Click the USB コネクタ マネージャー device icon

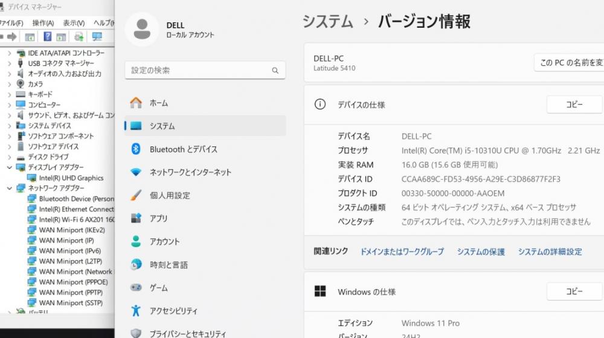pyautogui.click(x=21, y=63)
